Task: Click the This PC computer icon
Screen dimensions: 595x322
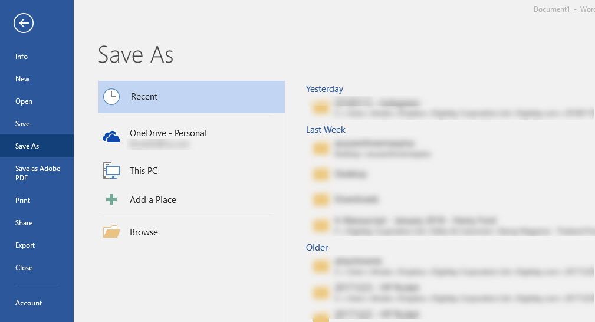Action: click(111, 170)
